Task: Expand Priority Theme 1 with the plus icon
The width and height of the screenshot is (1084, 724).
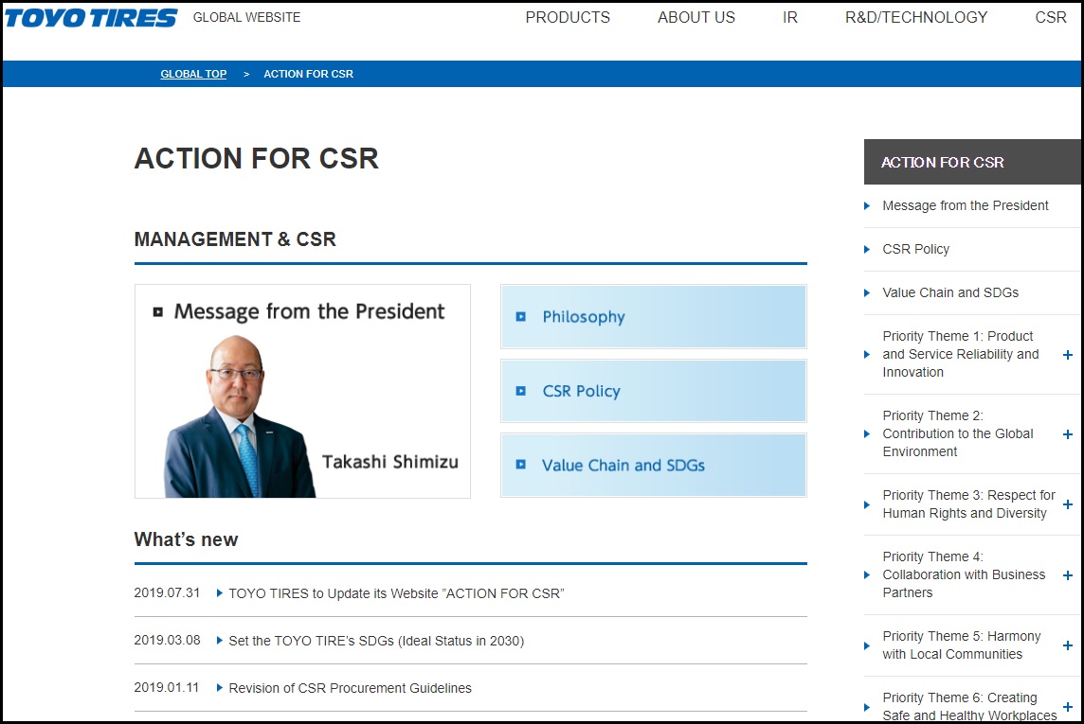Action: click(x=1067, y=355)
